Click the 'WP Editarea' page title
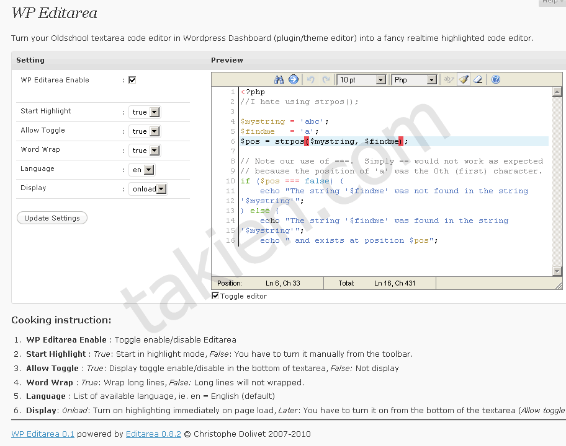The width and height of the screenshot is (566, 446). (54, 13)
